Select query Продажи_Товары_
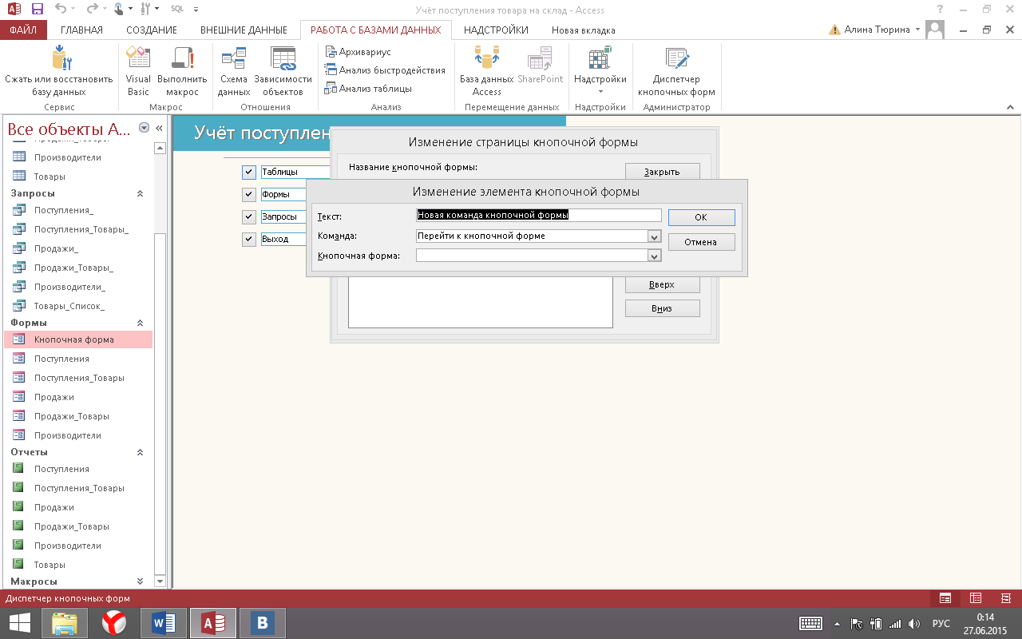 click(x=78, y=268)
